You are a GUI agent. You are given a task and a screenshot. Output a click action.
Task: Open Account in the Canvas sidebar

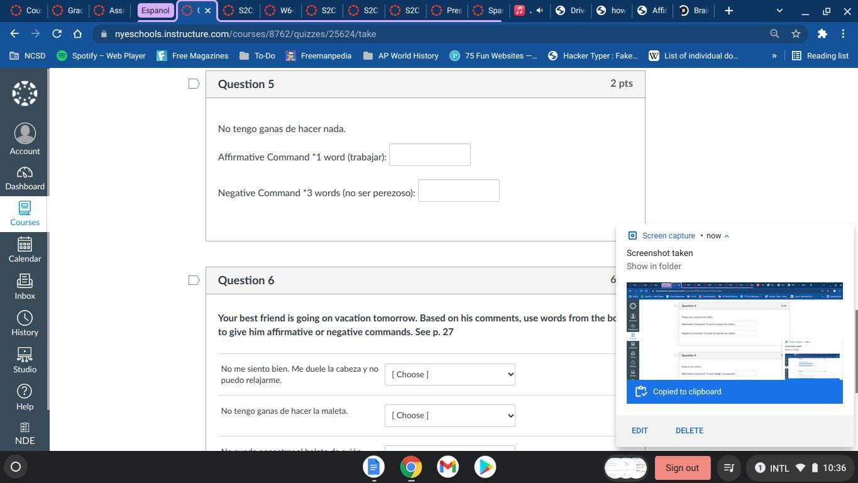point(25,139)
